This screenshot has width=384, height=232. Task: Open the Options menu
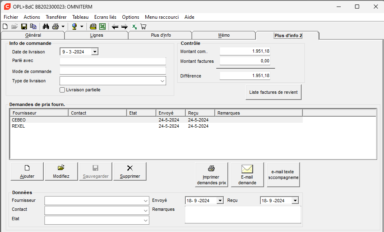point(131,17)
